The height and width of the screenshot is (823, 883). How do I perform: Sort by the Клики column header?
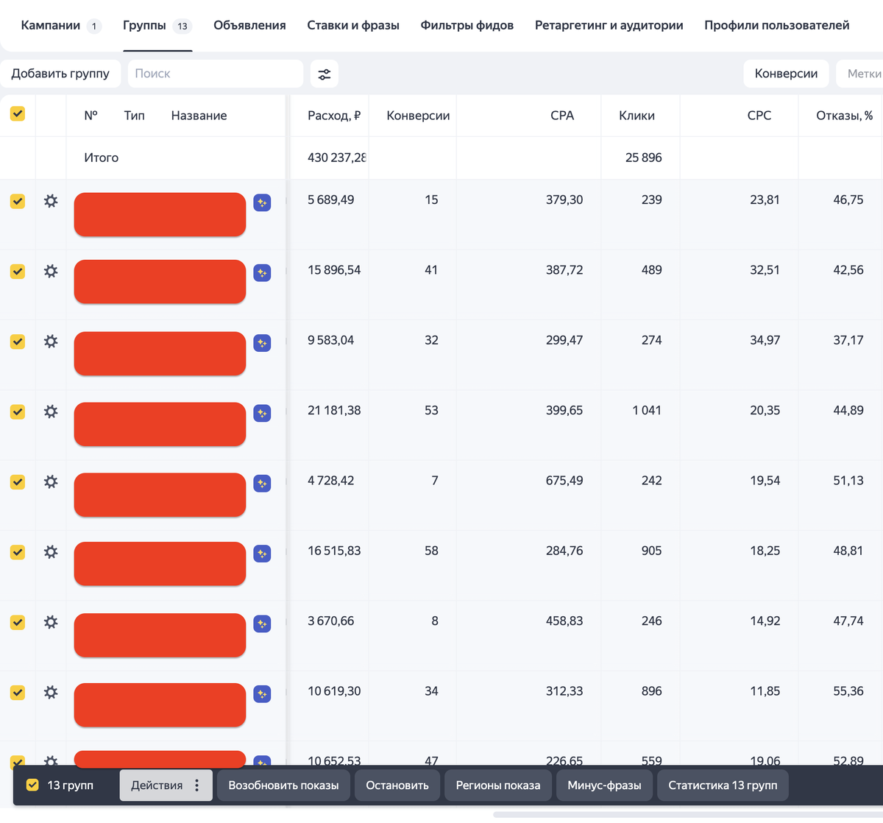[x=636, y=116]
